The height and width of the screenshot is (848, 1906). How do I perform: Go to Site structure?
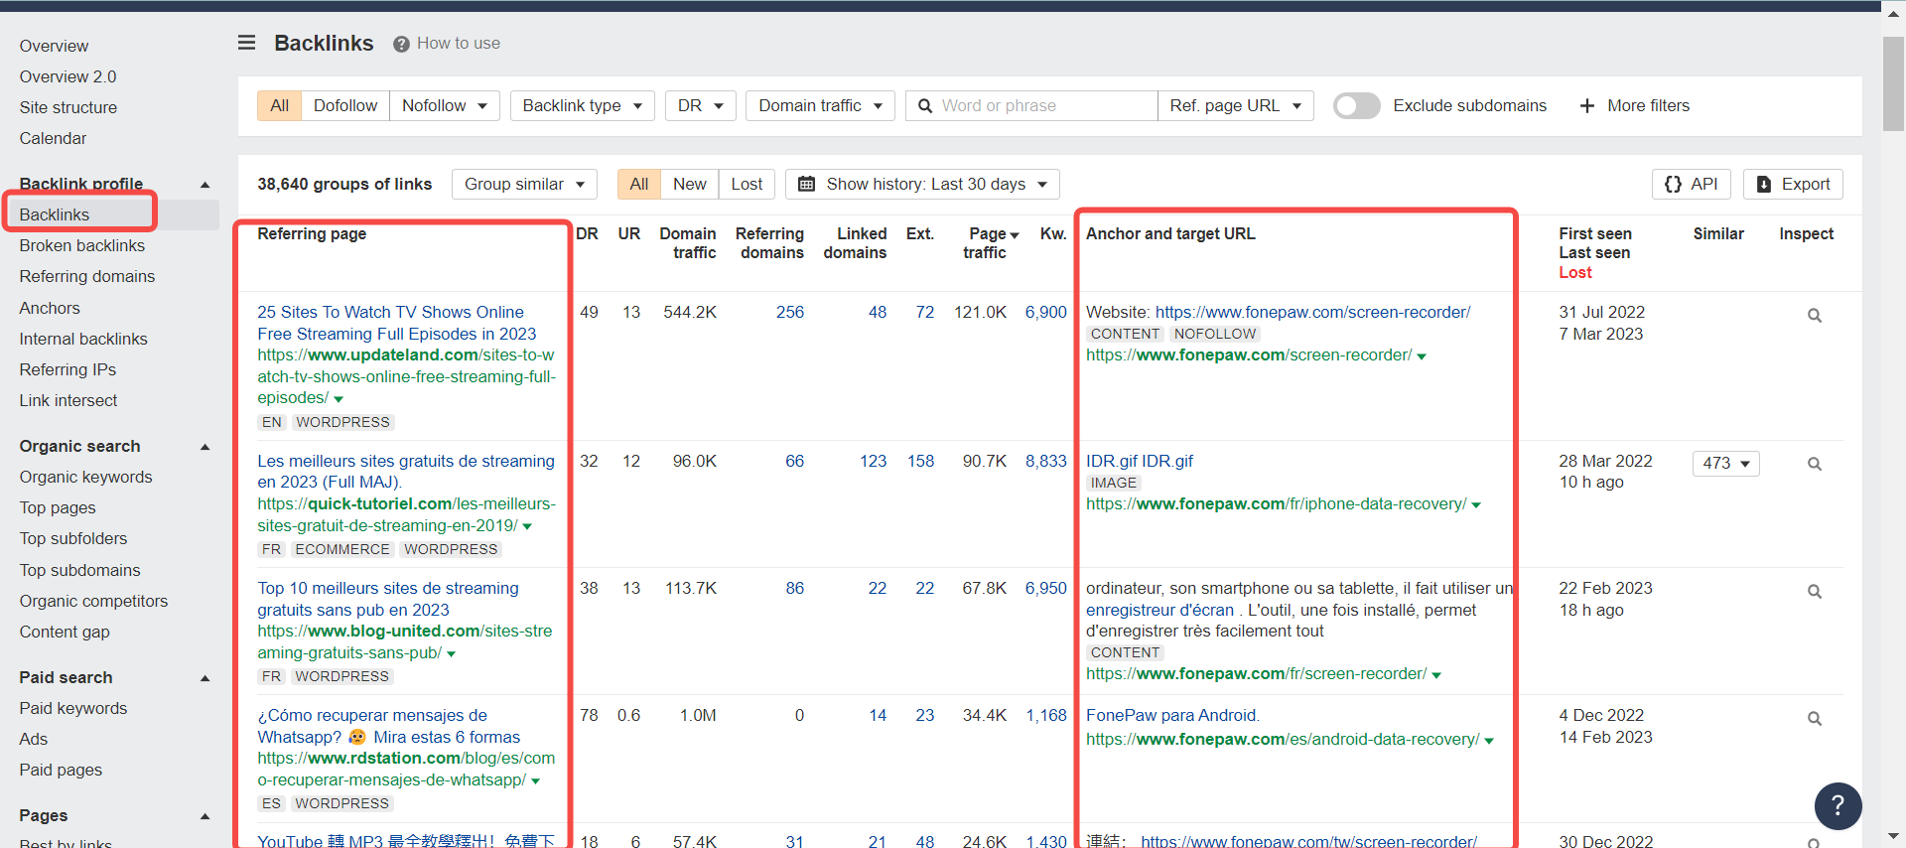(x=68, y=107)
